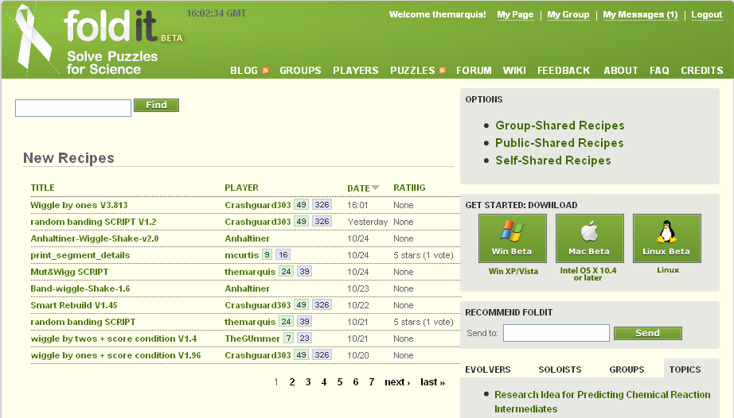The height and width of the screenshot is (418, 734).
Task: Open the BLOG menu item
Action: tap(244, 71)
